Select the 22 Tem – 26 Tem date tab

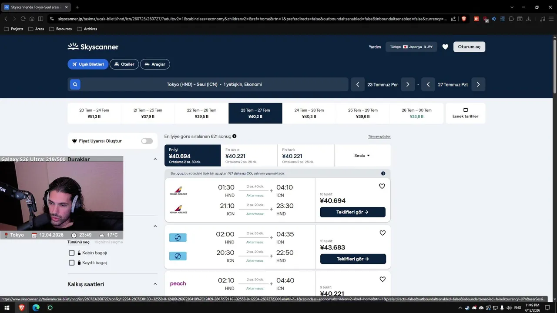201,113
